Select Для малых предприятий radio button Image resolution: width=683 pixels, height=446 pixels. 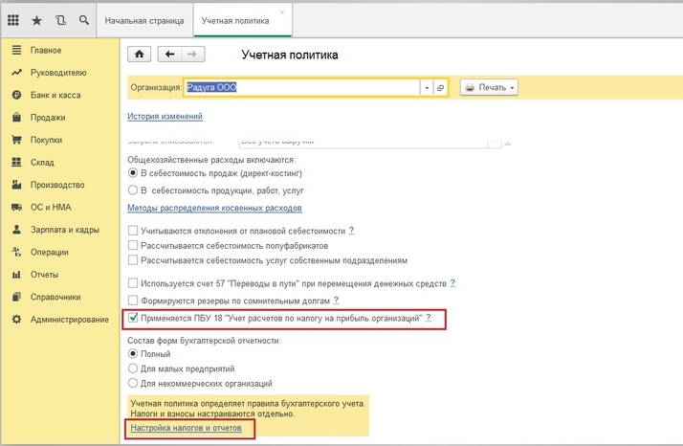[133, 368]
